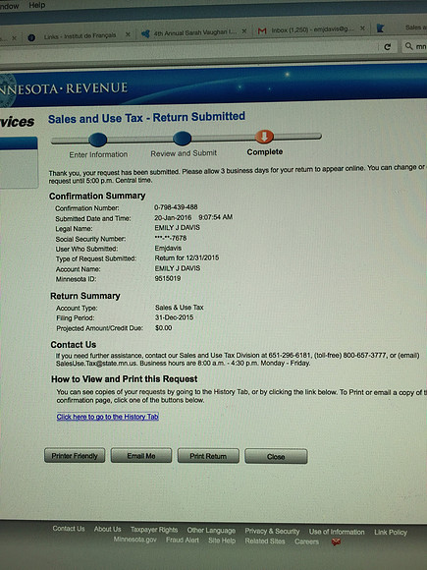
Task: Open Taxpayer Rights footer link
Action: pos(154,530)
